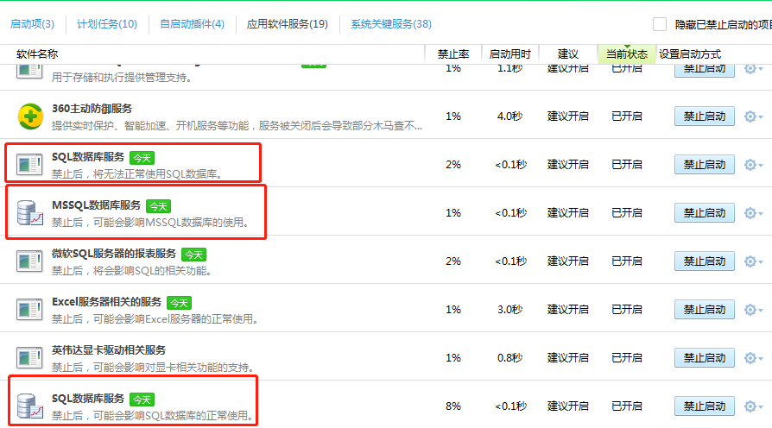Screen dimensions: 772x428
Task: Click the Excel服务器相关的服务 row icon
Action: point(29,309)
